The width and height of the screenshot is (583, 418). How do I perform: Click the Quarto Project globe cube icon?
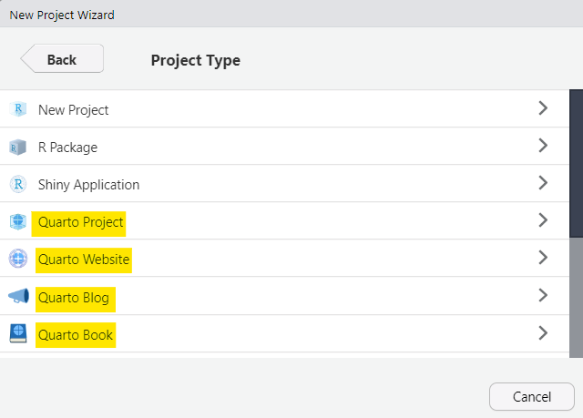(x=18, y=222)
